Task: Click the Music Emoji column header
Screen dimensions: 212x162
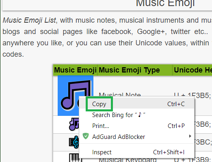Action: point(76,70)
